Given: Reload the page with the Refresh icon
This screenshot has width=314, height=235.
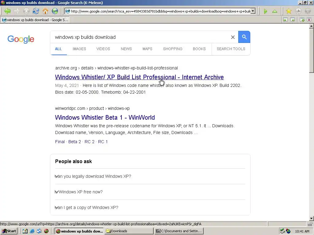Looking at the screenshot, I should (36, 11).
